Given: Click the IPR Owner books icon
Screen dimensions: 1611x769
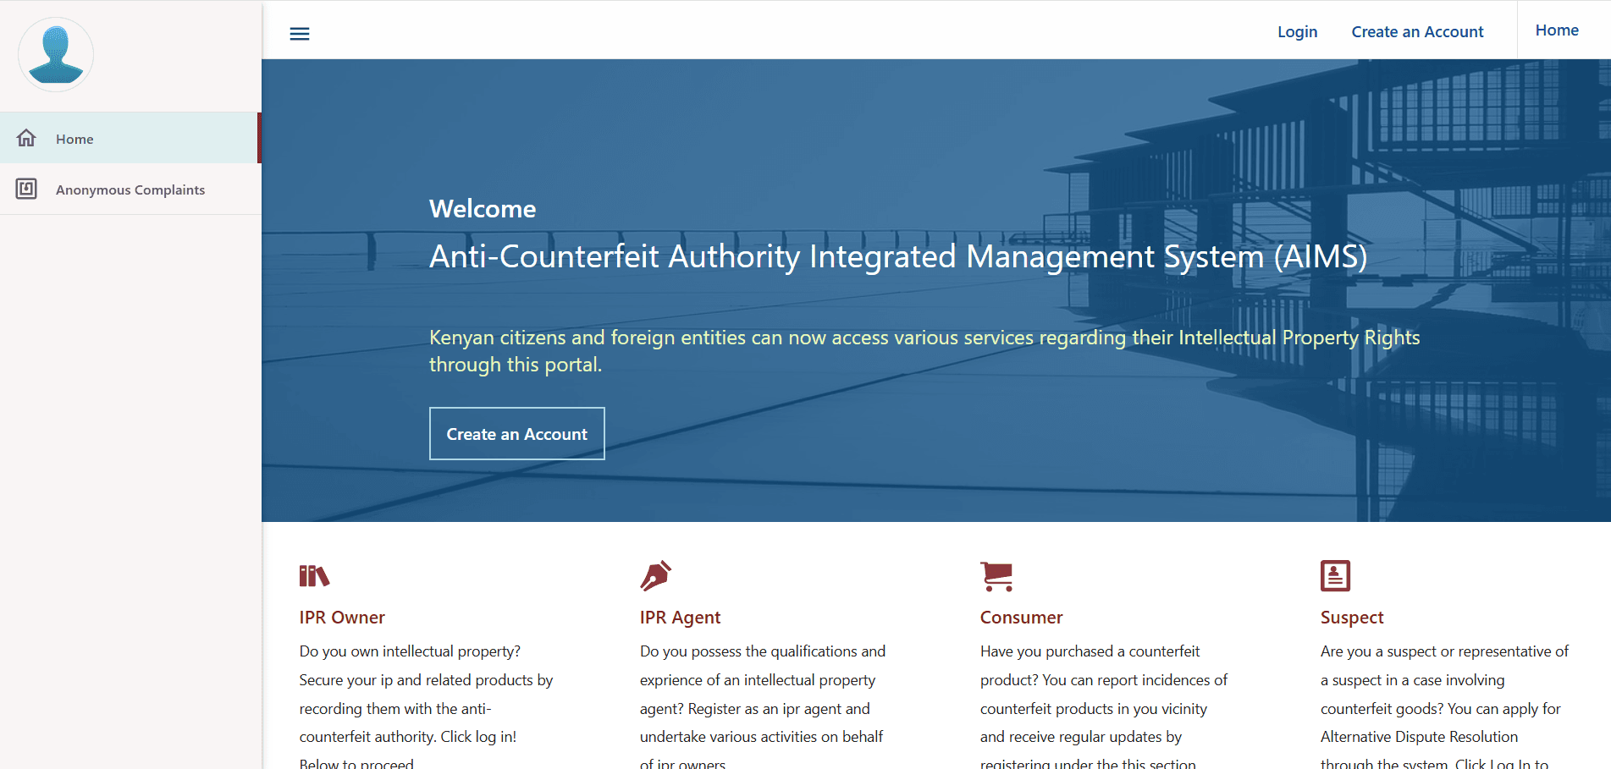Looking at the screenshot, I should pyautogui.click(x=314, y=576).
